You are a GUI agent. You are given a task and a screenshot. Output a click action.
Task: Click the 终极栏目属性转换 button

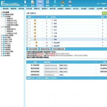pos(59,49)
